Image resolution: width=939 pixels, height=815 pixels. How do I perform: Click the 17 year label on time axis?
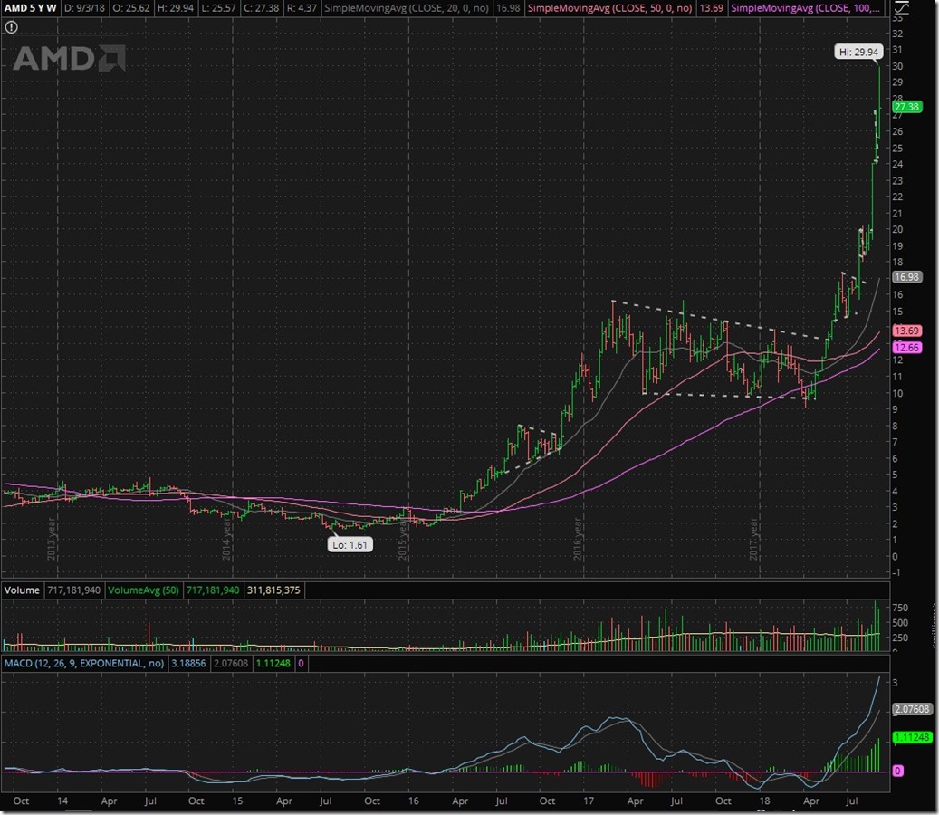point(589,801)
